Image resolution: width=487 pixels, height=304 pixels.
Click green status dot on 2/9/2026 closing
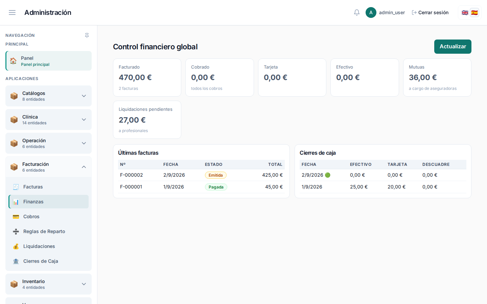(x=327, y=175)
